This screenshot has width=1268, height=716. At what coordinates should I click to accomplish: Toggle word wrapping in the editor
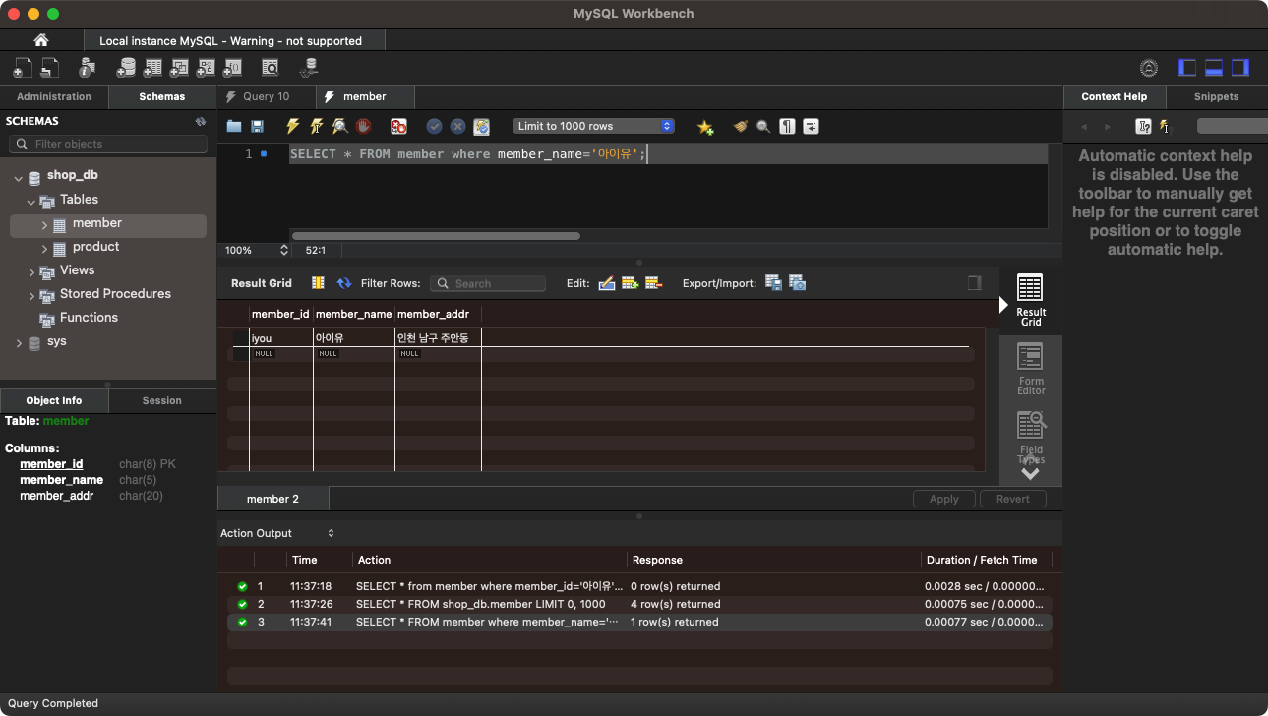coord(811,126)
